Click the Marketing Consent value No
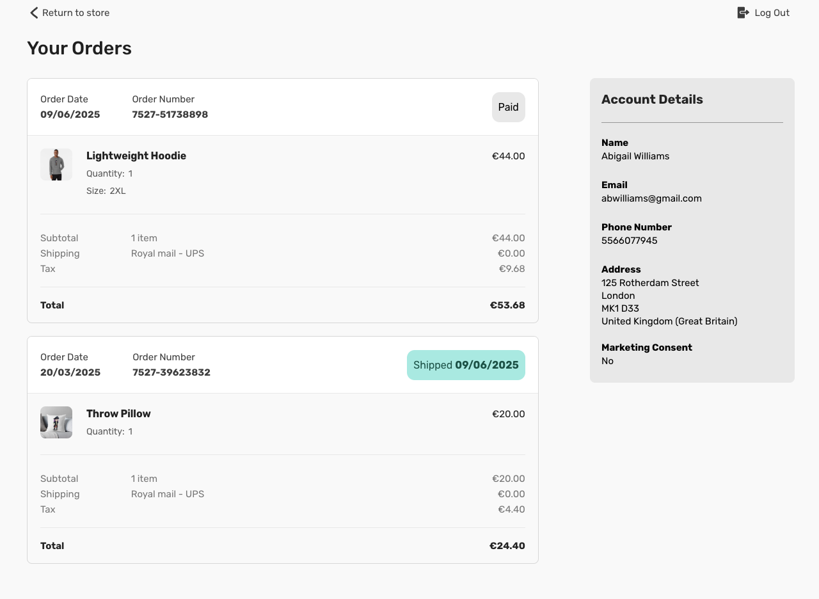This screenshot has height=599, width=819. (607, 361)
